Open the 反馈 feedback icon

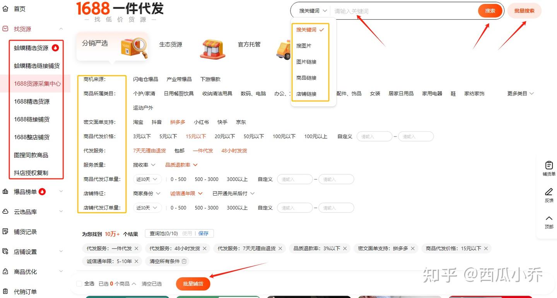(x=548, y=192)
